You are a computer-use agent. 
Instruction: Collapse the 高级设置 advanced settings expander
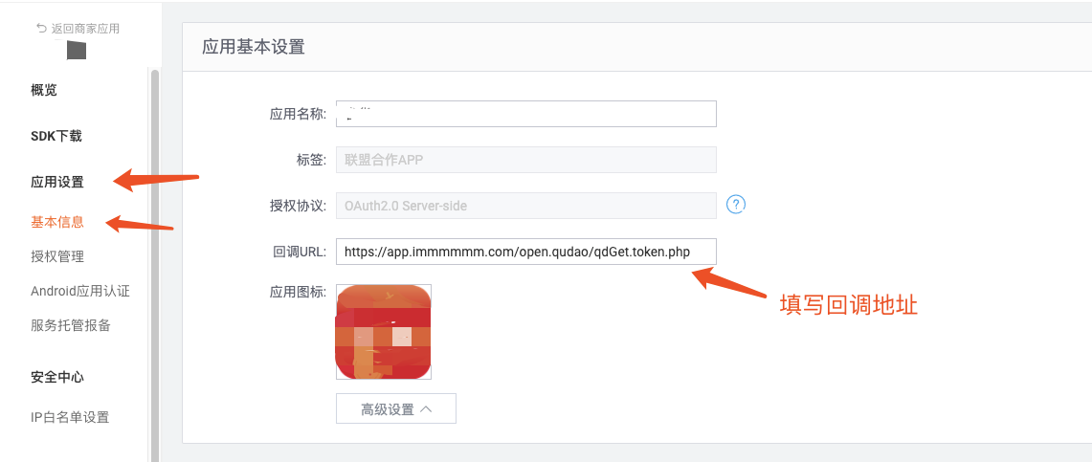click(x=396, y=408)
